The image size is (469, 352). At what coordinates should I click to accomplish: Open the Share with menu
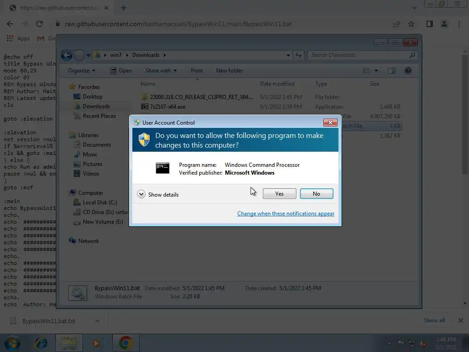[161, 71]
